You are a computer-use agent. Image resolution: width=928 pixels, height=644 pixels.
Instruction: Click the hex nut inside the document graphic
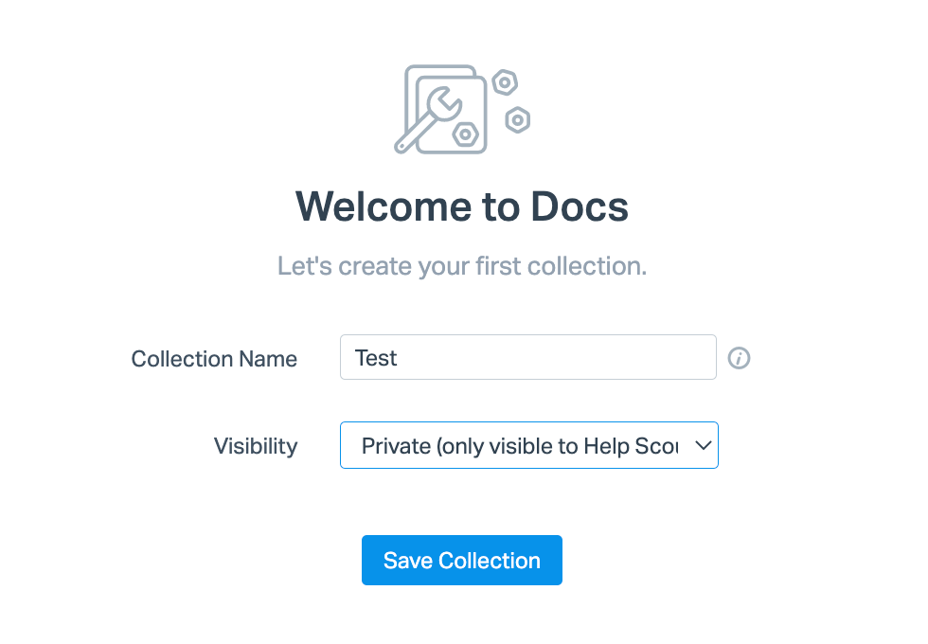(466, 134)
